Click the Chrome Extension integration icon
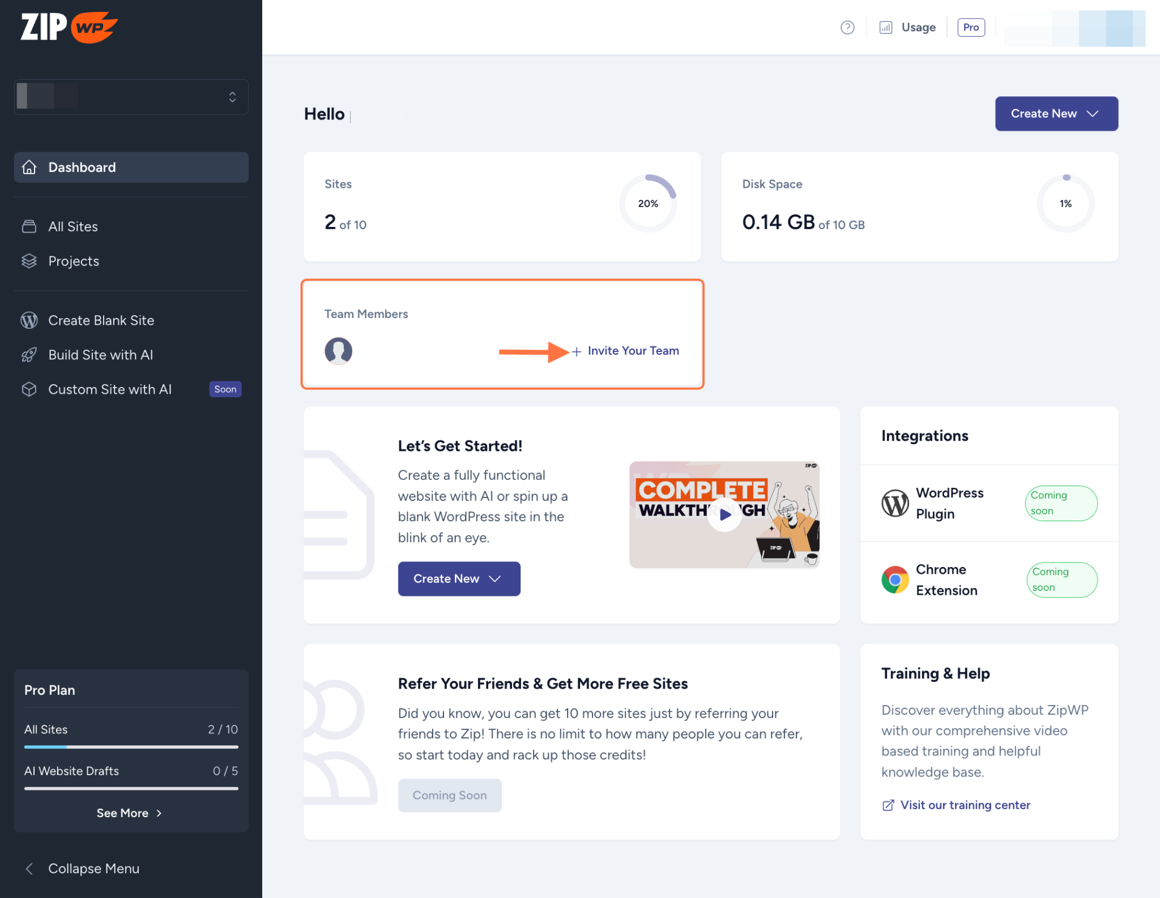This screenshot has height=898, width=1160. pyautogui.click(x=895, y=579)
